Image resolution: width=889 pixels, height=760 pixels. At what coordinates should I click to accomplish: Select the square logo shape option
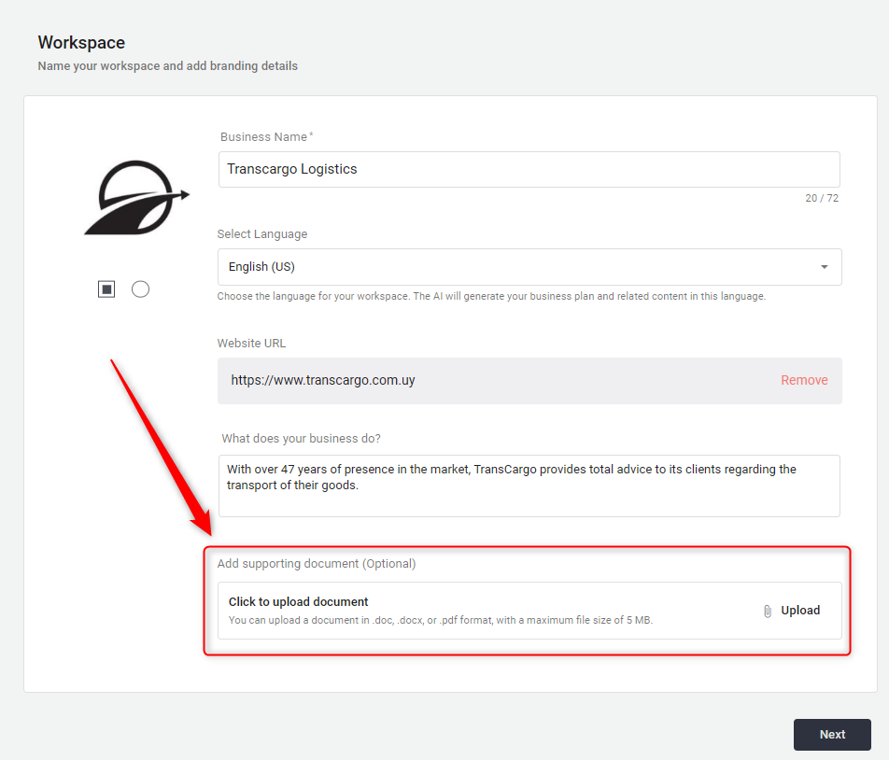pyautogui.click(x=106, y=289)
